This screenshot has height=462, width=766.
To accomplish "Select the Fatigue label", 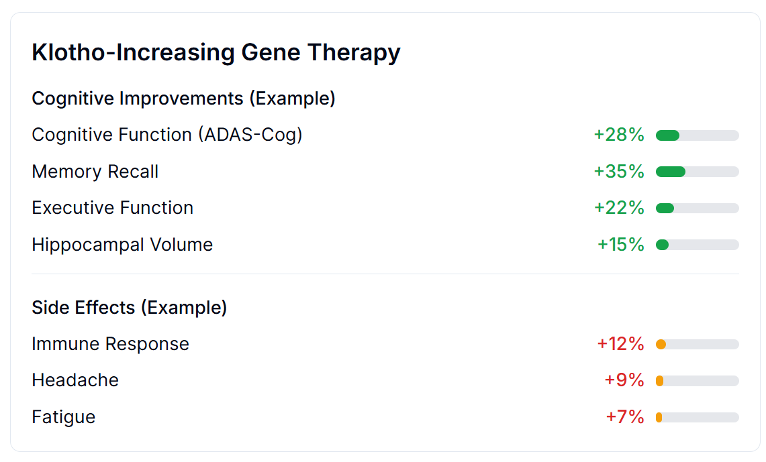I will point(64,417).
